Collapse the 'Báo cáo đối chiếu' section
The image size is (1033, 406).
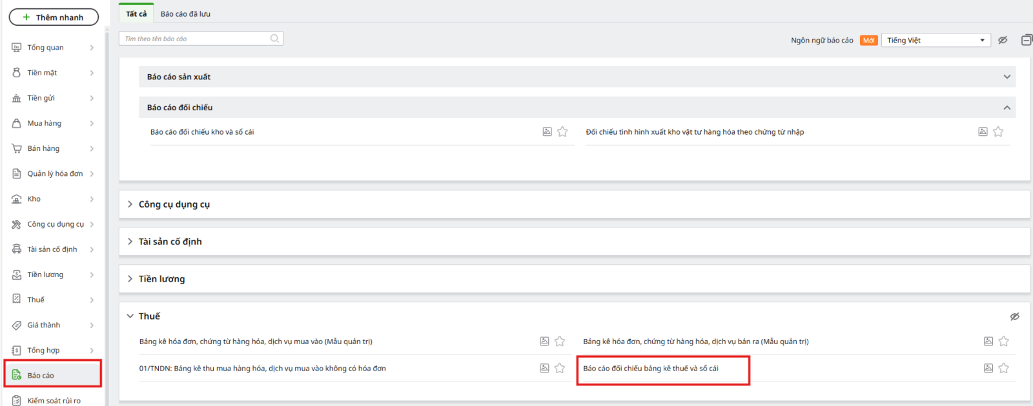pyautogui.click(x=1007, y=108)
